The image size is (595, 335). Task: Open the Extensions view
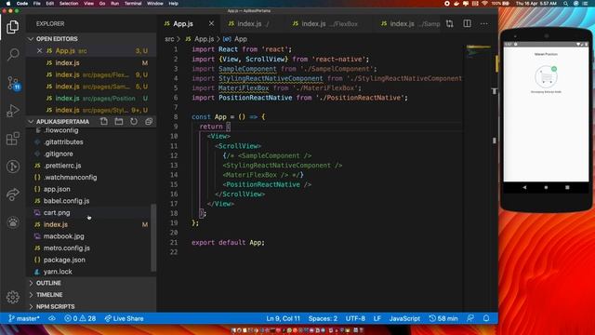[x=12, y=139]
